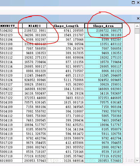This screenshot has width=140, height=166.
Task: Click the code 5104212 in first column
Action: pyautogui.click(x=11, y=89)
